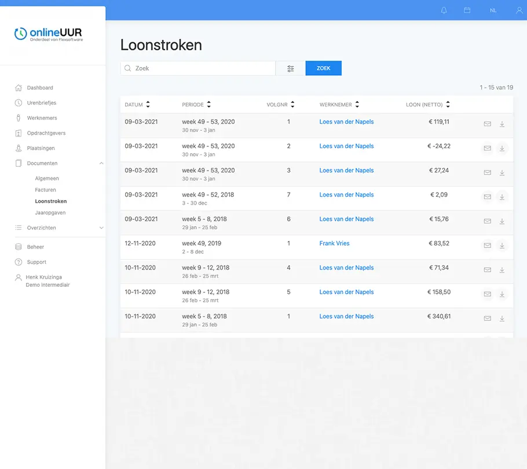
Task: Open Algemeen documents submenu item
Action: (47, 178)
